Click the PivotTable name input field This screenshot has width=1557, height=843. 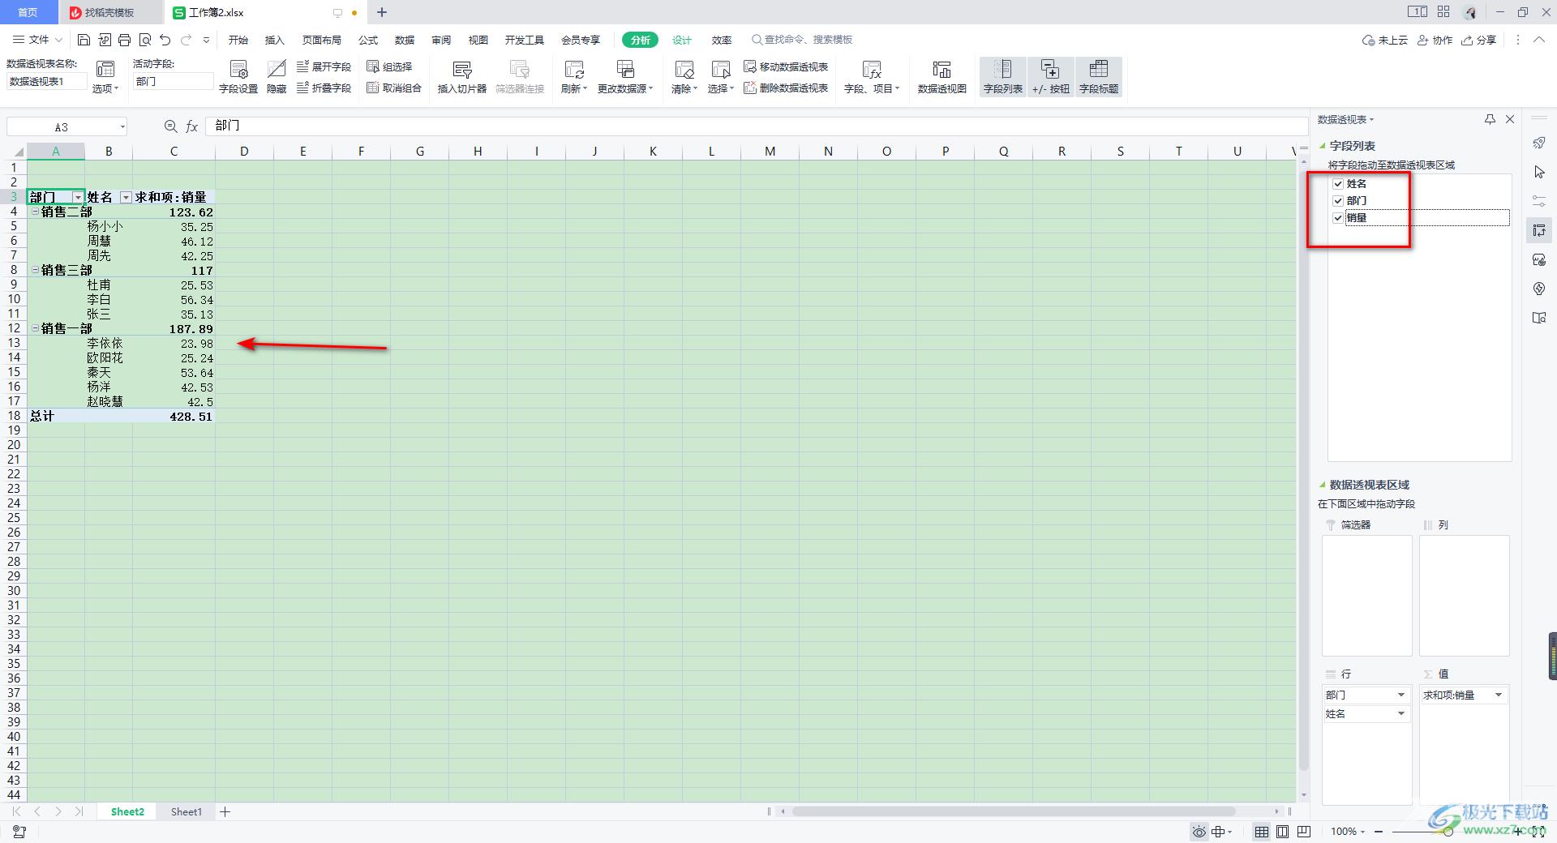click(x=47, y=81)
